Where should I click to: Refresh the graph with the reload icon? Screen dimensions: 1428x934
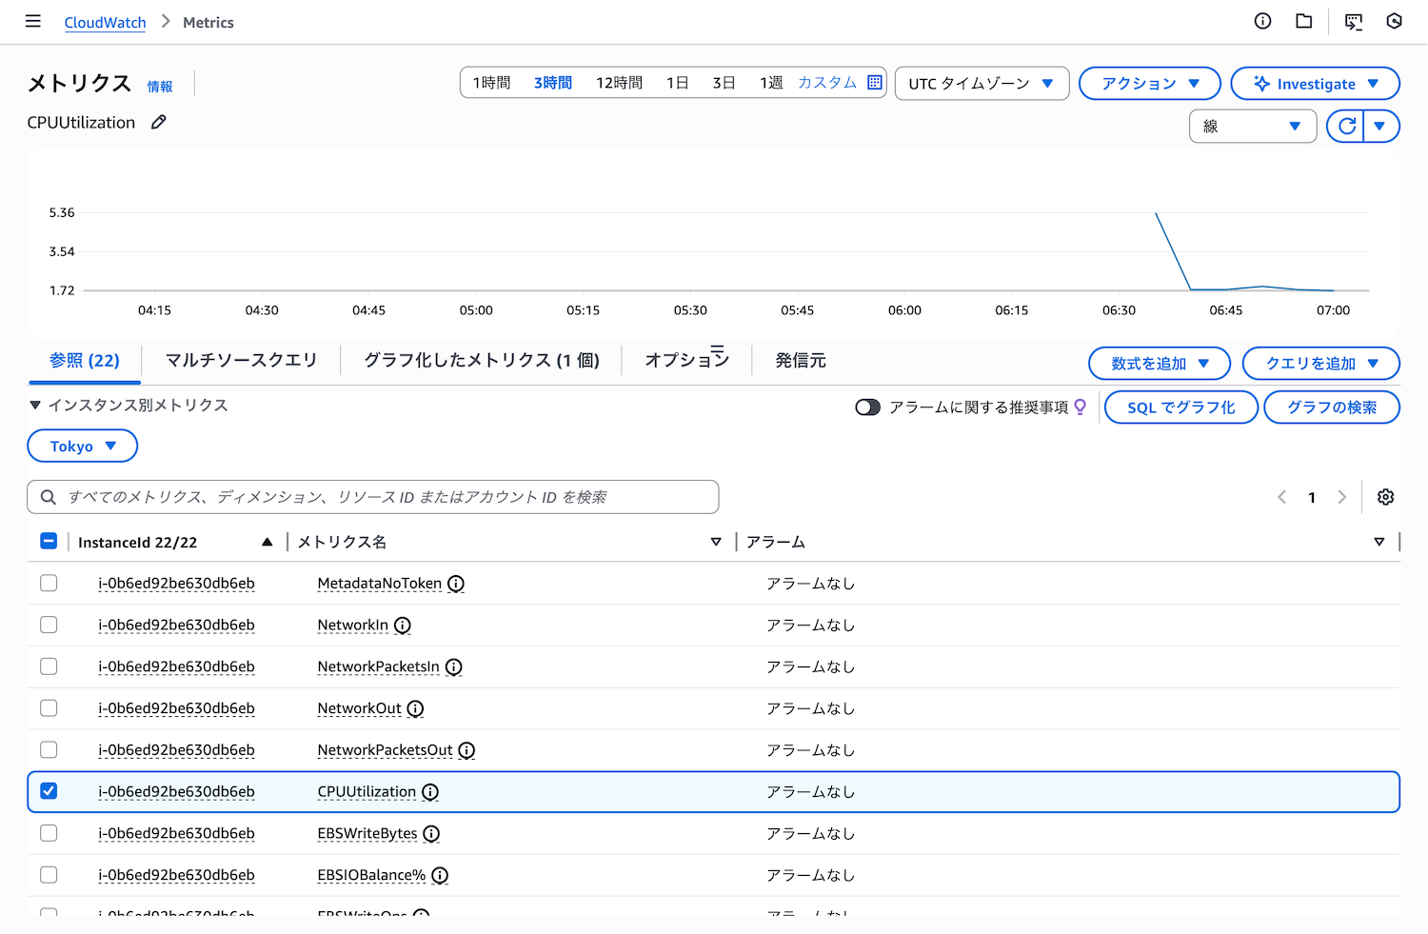pyautogui.click(x=1346, y=126)
